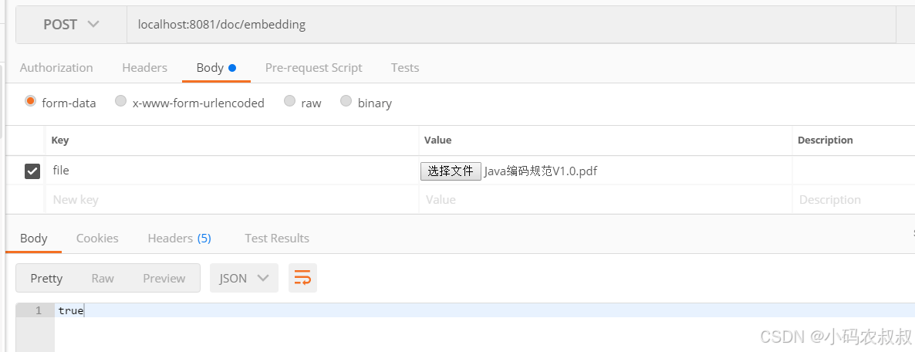915x352 pixels.
Task: Go to Pre-request Script tab
Action: pos(313,68)
